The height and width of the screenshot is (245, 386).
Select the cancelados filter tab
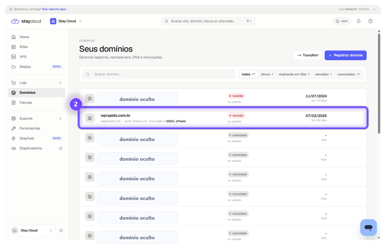point(348,74)
